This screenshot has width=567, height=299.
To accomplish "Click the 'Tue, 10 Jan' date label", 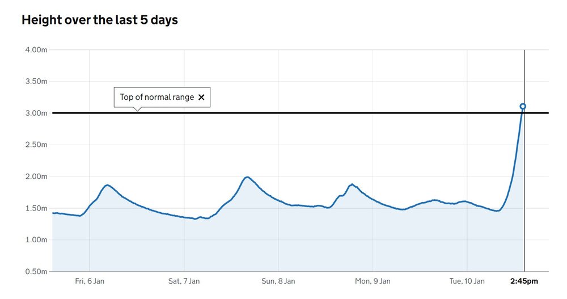I will [467, 281].
